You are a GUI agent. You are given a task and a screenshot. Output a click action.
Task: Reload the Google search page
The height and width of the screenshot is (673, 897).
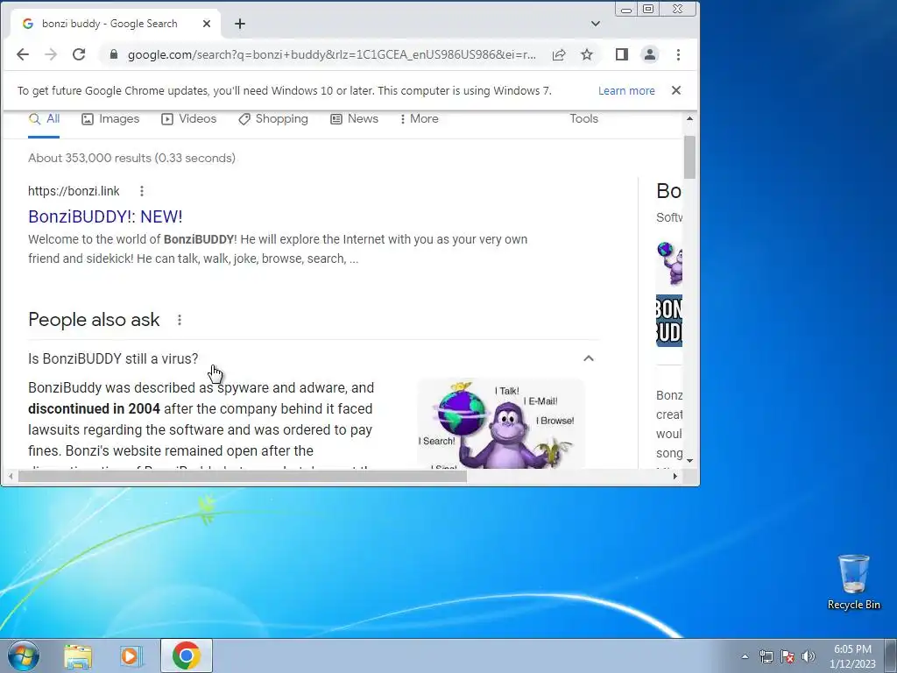pos(79,54)
